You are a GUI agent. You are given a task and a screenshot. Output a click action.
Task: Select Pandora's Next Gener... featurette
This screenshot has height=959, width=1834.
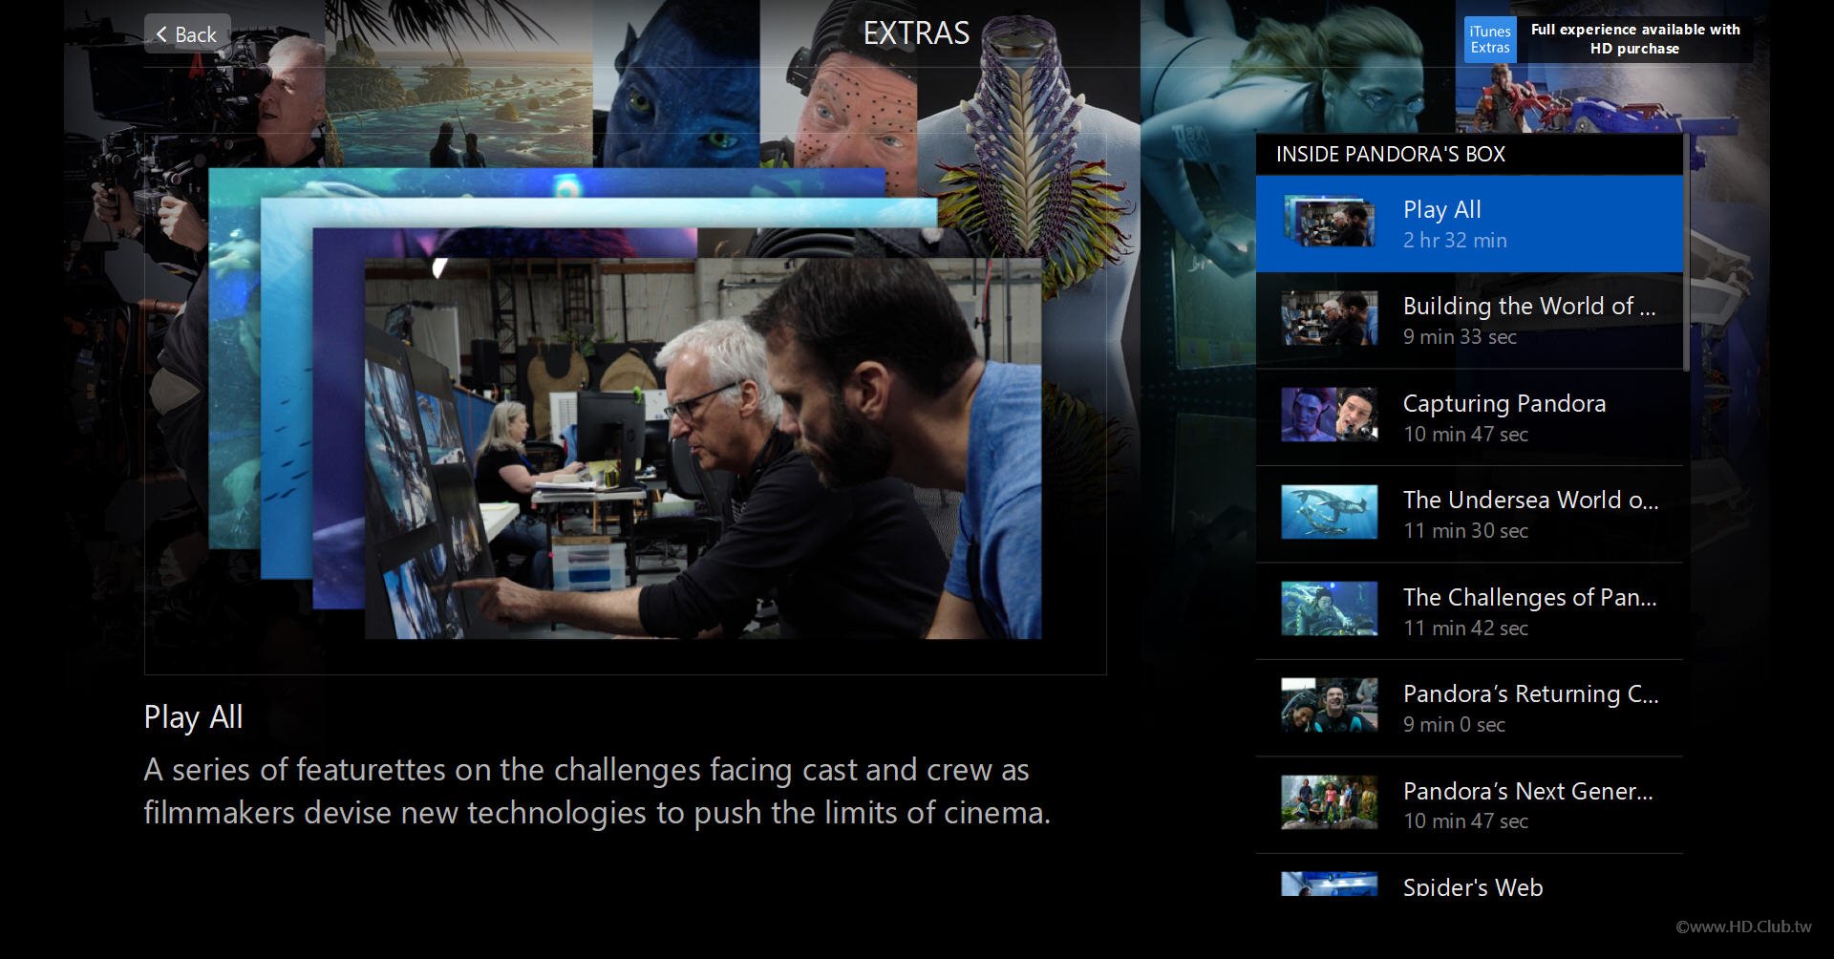click(x=1469, y=805)
